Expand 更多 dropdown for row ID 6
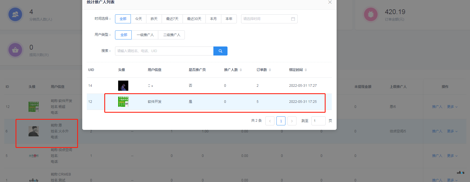This screenshot has height=182, width=470. click(x=452, y=131)
